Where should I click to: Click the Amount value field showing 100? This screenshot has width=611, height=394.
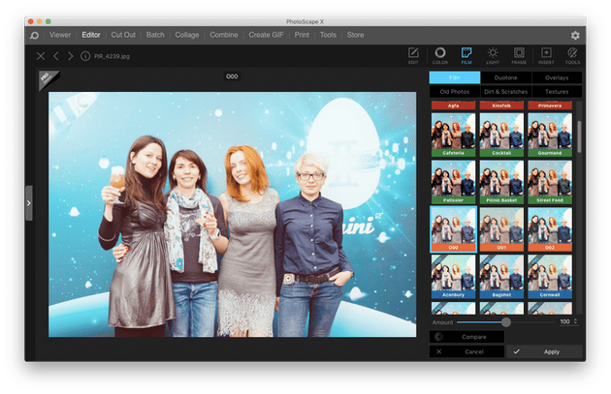tap(564, 321)
